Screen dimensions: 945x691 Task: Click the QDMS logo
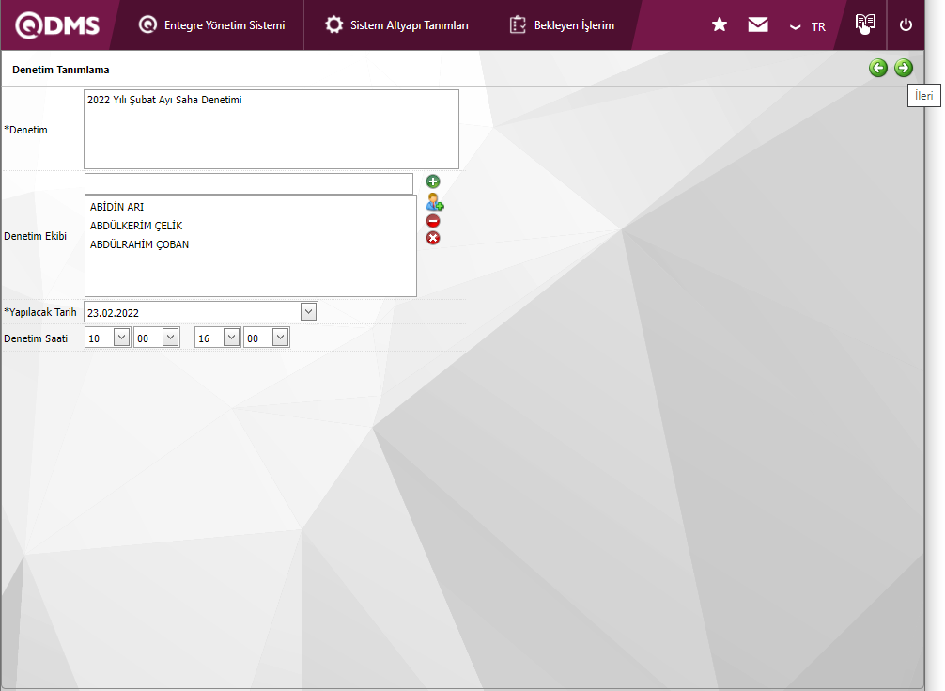point(57,25)
